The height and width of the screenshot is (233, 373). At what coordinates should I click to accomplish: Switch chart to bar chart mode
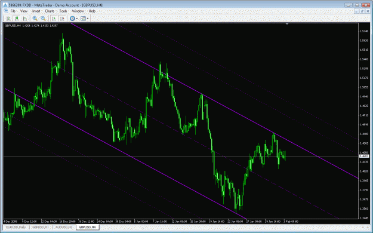tap(8, 19)
